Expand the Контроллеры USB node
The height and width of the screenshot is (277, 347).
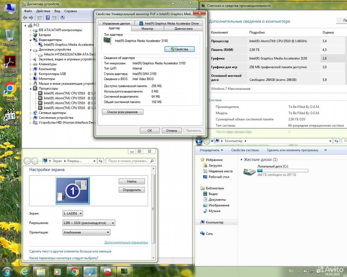(x=30, y=74)
